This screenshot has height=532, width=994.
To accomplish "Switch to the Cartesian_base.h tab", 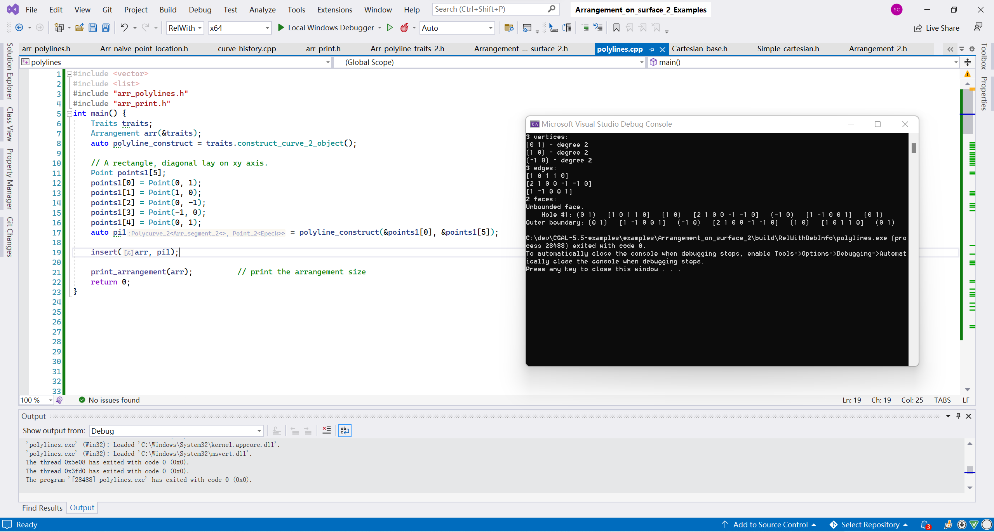I will (x=700, y=49).
